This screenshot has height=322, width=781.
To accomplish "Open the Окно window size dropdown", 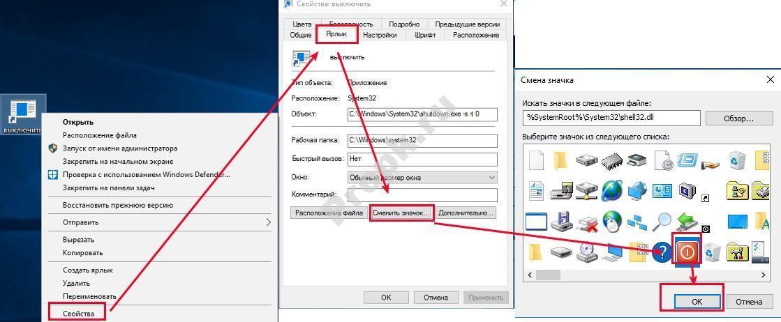I will pos(422,178).
